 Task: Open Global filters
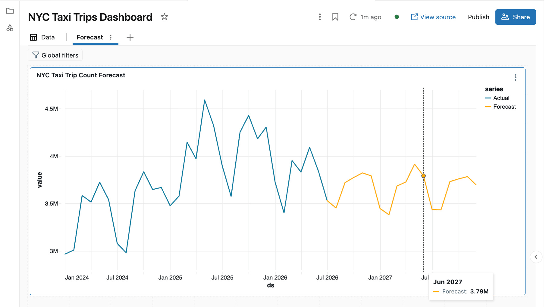point(55,55)
